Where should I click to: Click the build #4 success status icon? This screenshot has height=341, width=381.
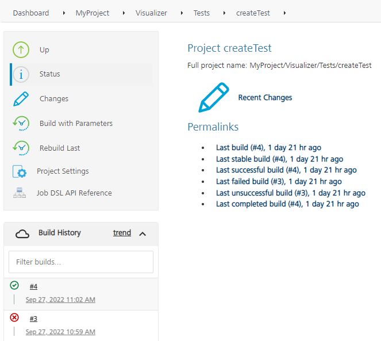tap(14, 286)
